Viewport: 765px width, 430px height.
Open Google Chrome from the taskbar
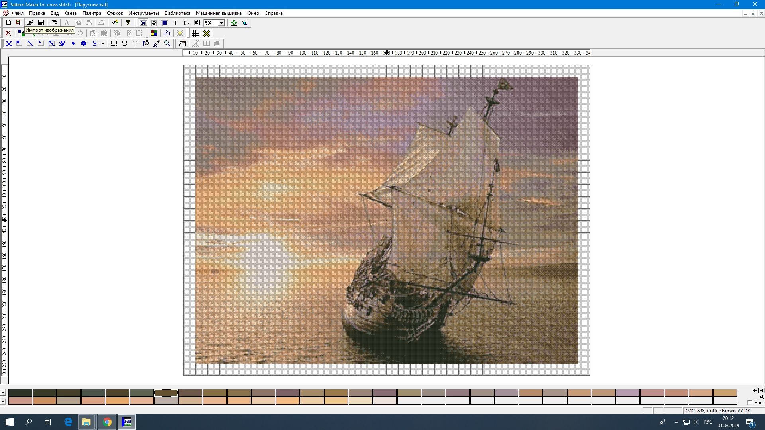(x=107, y=422)
